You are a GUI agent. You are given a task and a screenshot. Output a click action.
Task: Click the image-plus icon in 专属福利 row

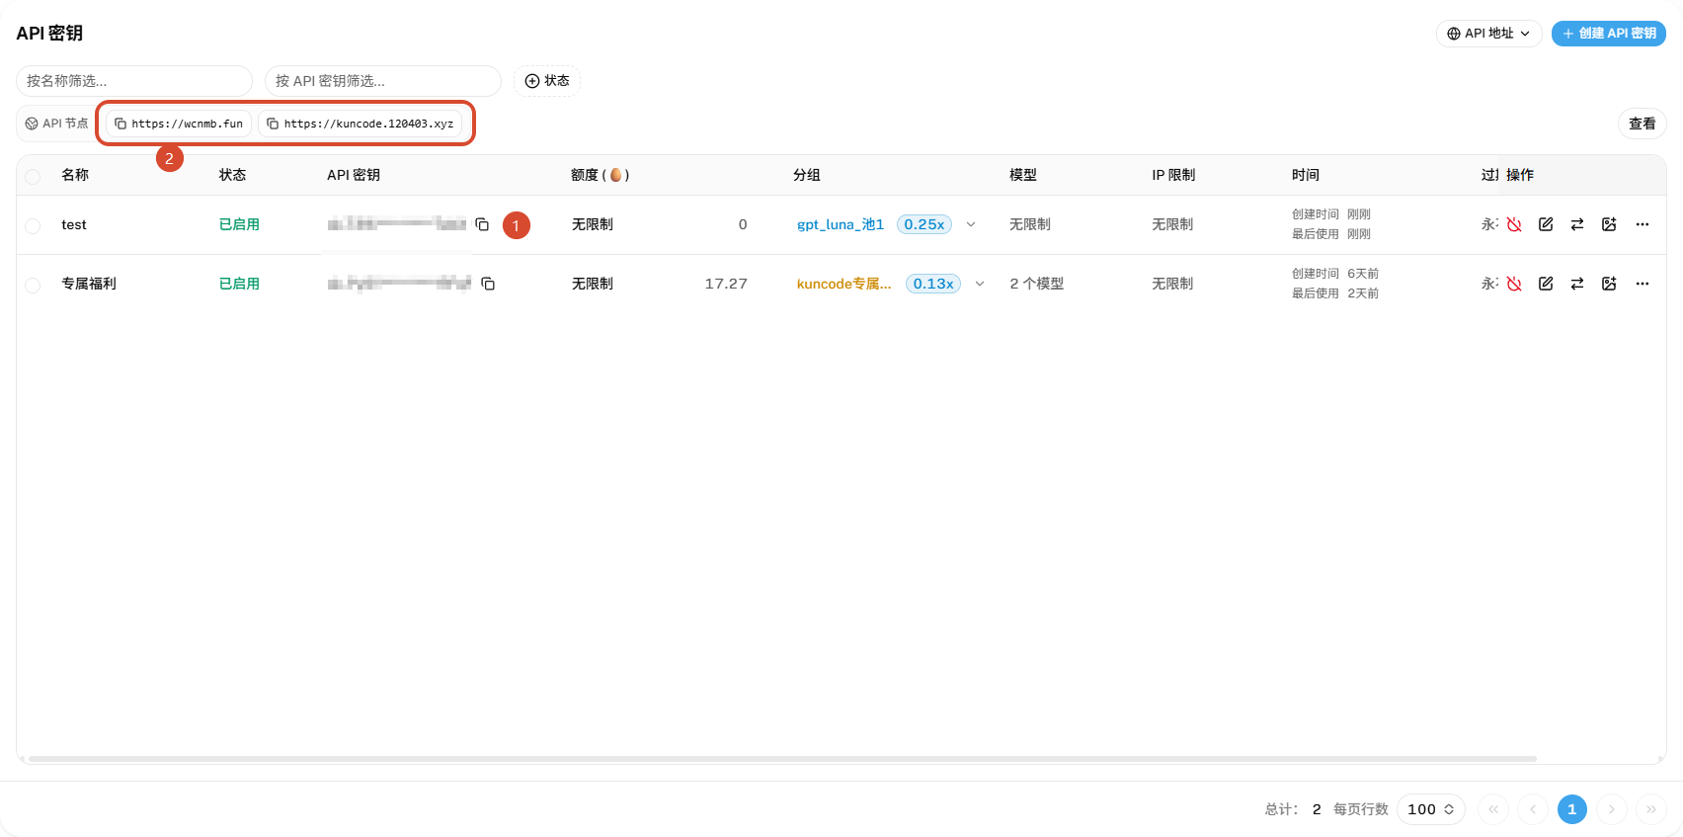pyautogui.click(x=1609, y=284)
